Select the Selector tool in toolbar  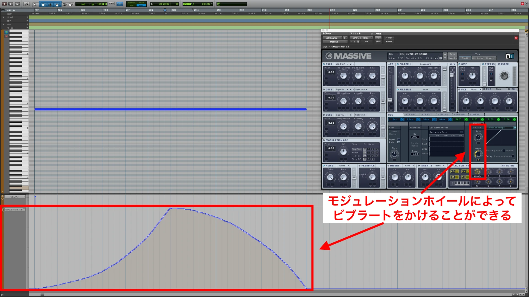[x=50, y=4]
